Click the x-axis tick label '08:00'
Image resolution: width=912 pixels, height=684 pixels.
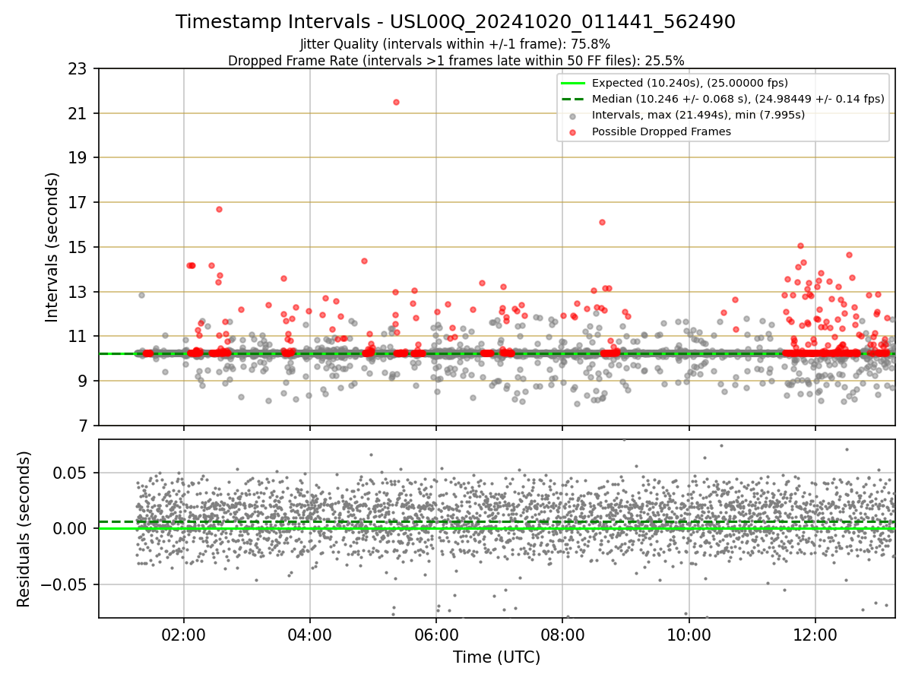[x=562, y=635]
